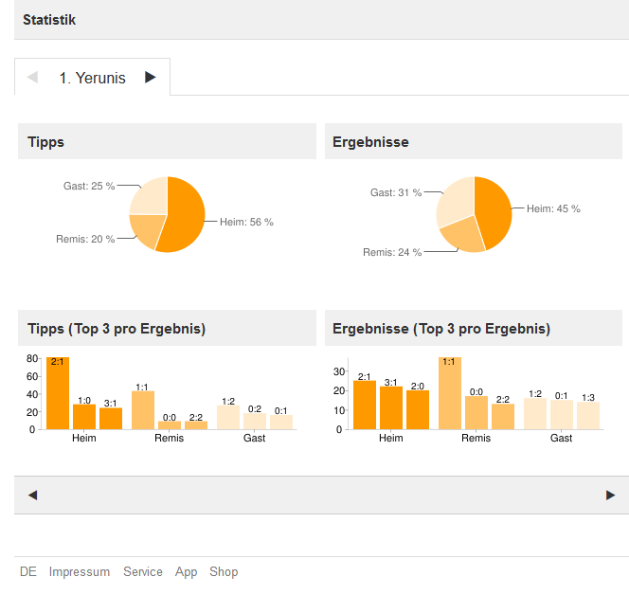Select Gast slice in Ergebnisse pie chart

coord(455,202)
